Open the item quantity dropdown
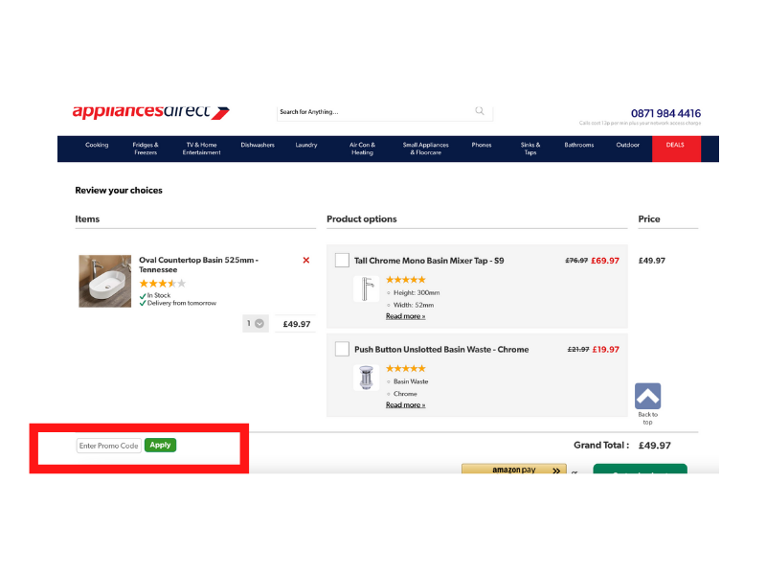Image resolution: width=766 pixels, height=575 pixels. click(x=255, y=323)
